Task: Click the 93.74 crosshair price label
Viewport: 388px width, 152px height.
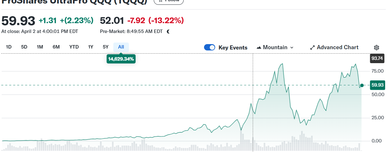Action: 377,59
